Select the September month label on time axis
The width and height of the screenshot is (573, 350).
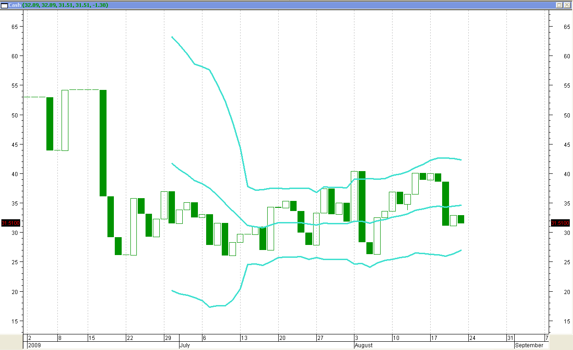[x=529, y=345]
